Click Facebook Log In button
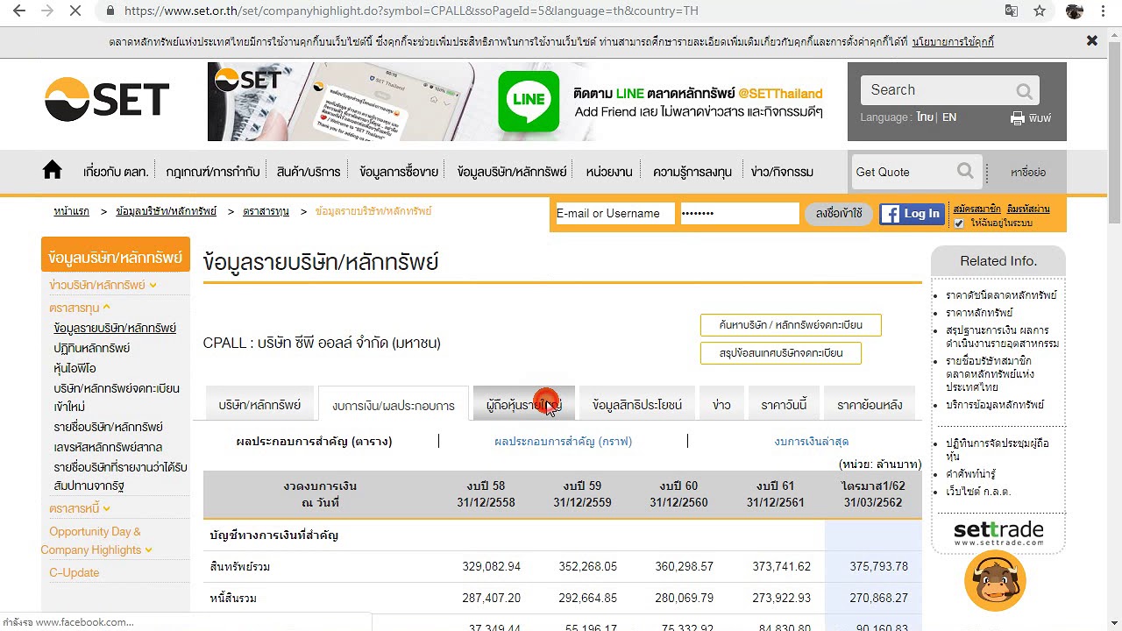This screenshot has width=1122, height=631. [912, 214]
